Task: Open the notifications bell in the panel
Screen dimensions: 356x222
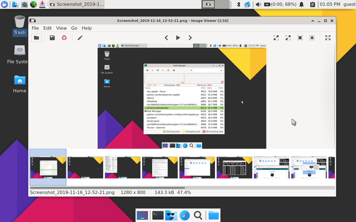Action: click(x=301, y=4)
